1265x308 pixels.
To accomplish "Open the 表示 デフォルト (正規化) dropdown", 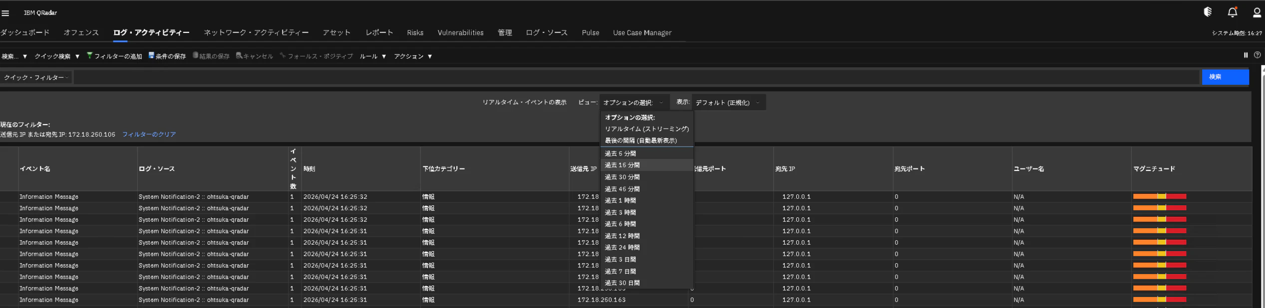I will [728, 103].
